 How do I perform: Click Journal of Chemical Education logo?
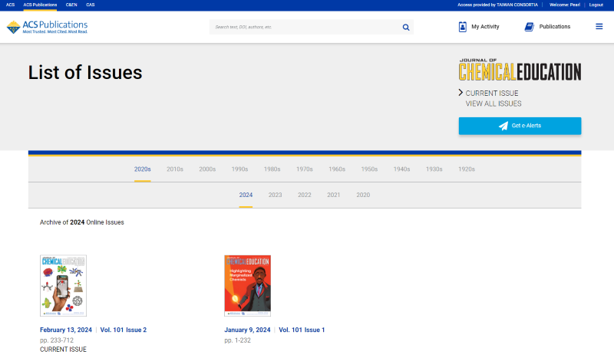[520, 70]
